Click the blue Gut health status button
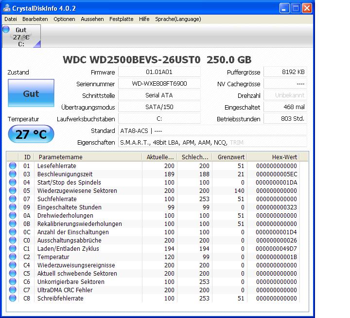Image resolution: width=350 pixels, height=318 pixels. click(x=31, y=93)
